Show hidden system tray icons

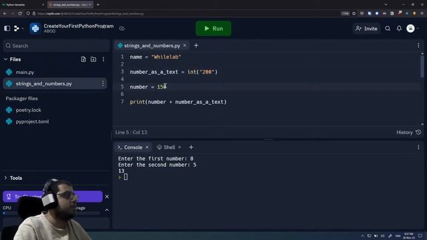click(362, 235)
